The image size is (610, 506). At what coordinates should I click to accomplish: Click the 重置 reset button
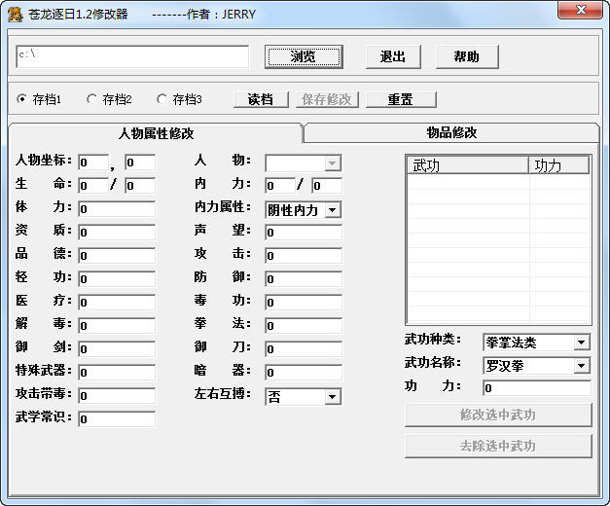(x=401, y=99)
